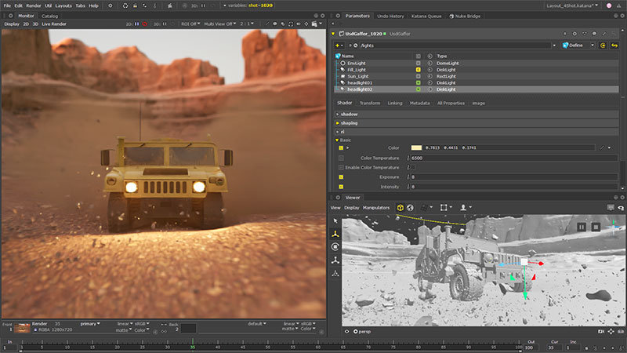627x353 pixels.
Task: Click the pause button in Viewer
Action: 582,227
